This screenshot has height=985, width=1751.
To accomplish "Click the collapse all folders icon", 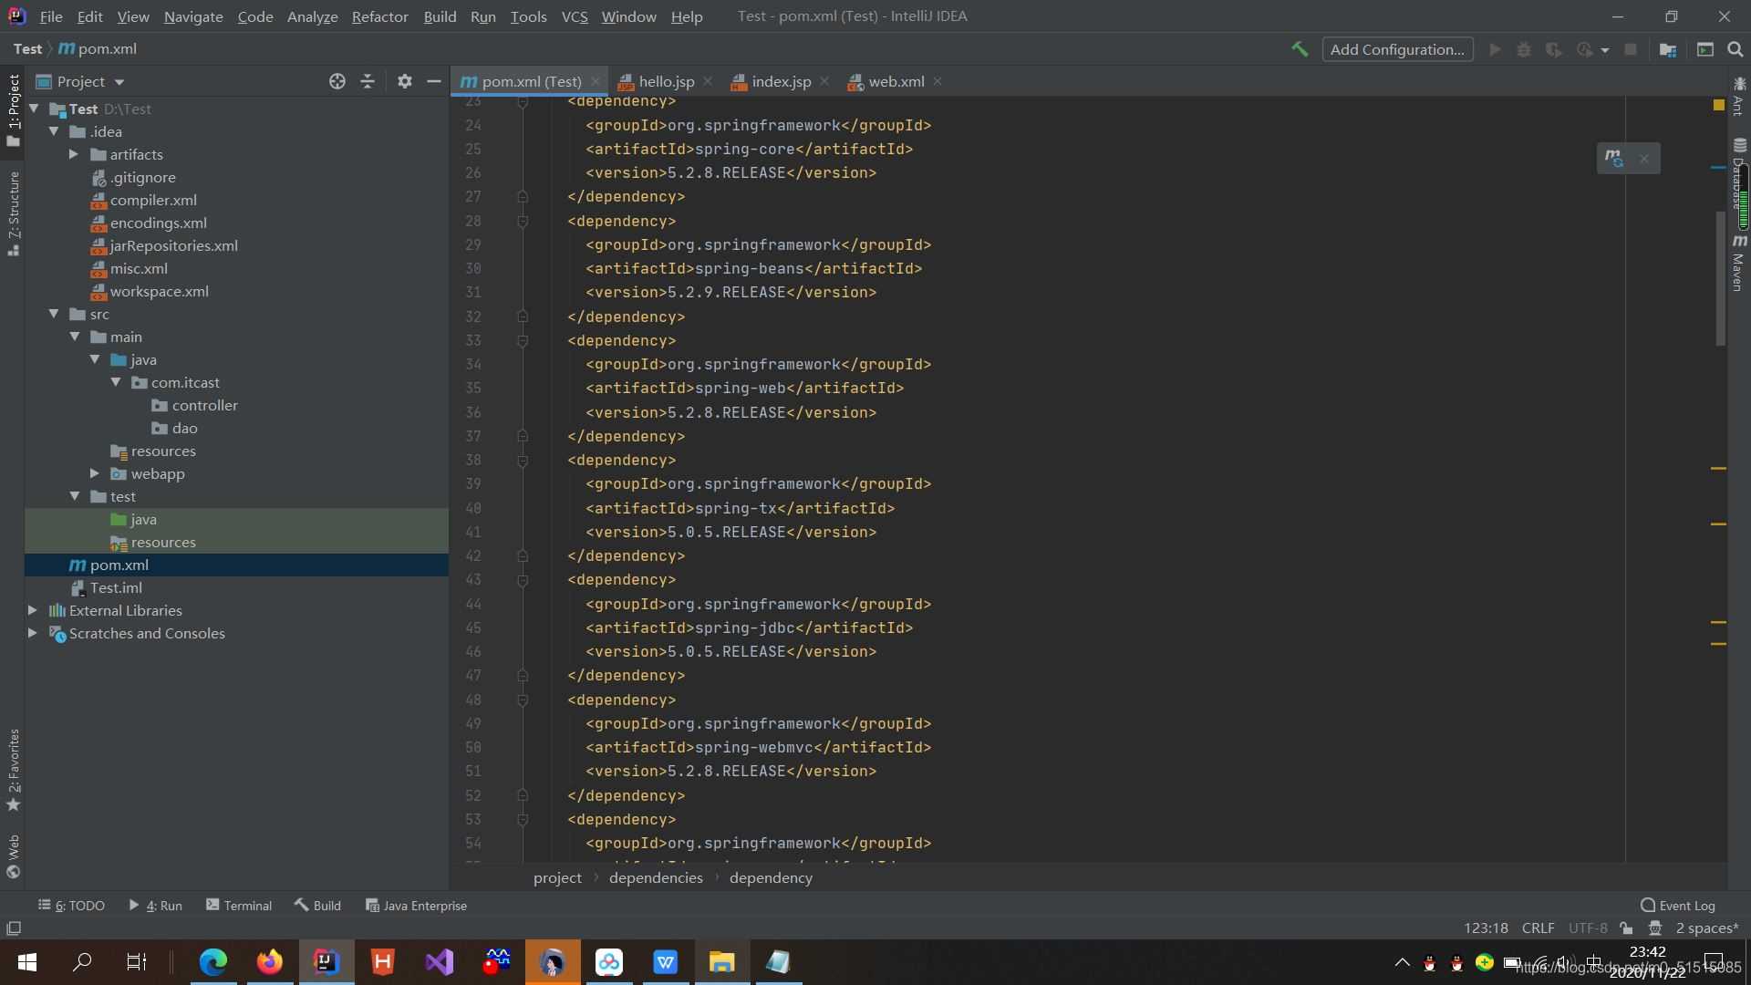I will point(369,80).
